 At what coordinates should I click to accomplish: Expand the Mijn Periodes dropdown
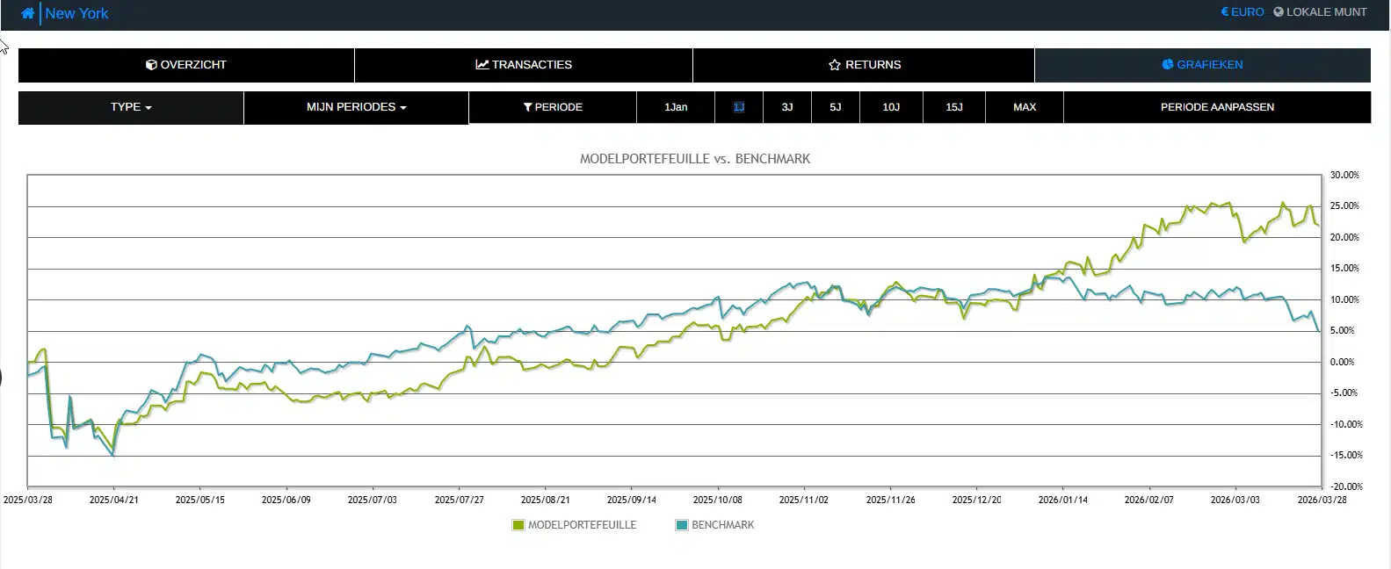tap(356, 107)
